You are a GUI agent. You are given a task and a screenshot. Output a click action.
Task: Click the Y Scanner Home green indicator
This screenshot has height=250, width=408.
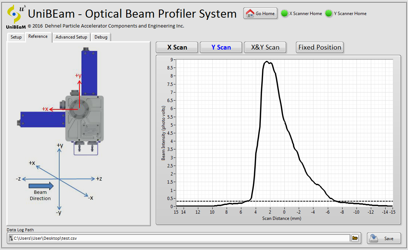tap(329, 14)
